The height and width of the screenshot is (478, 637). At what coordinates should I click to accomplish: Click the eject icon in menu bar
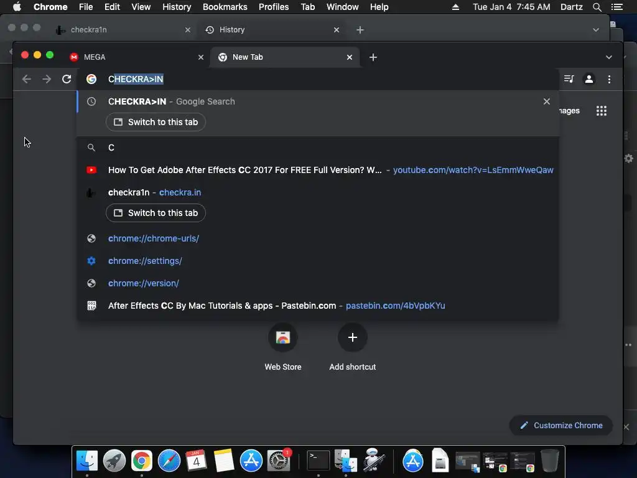click(455, 7)
